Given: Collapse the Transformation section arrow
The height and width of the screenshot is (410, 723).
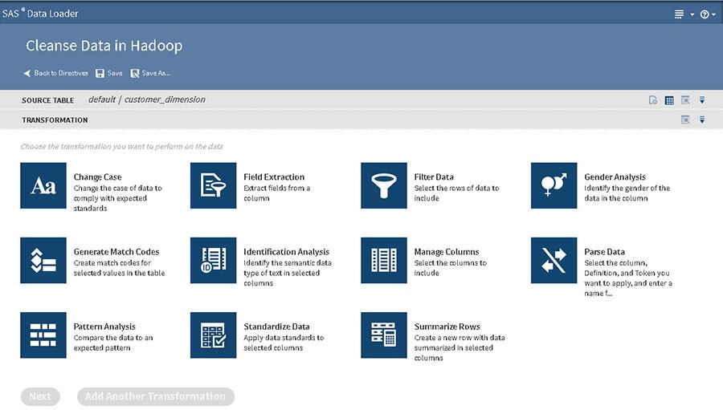Looking at the screenshot, I should (x=702, y=120).
